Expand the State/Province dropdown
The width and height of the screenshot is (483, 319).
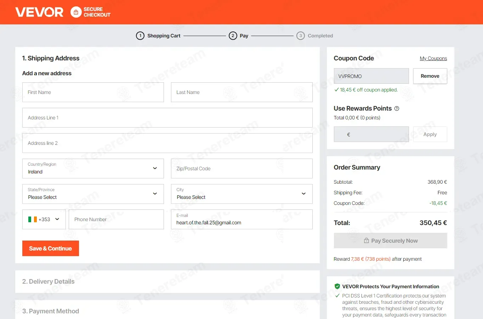[x=93, y=194]
